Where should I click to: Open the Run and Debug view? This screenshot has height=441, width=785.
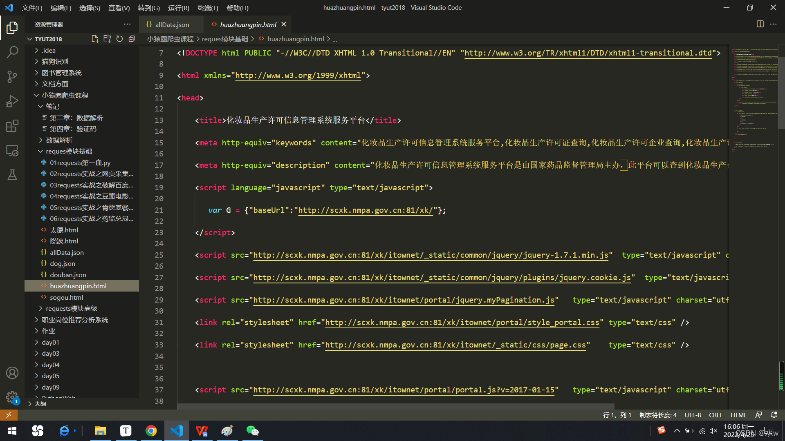[x=12, y=101]
